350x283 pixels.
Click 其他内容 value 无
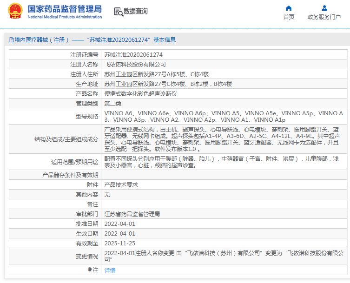pyautogui.click(x=107, y=195)
